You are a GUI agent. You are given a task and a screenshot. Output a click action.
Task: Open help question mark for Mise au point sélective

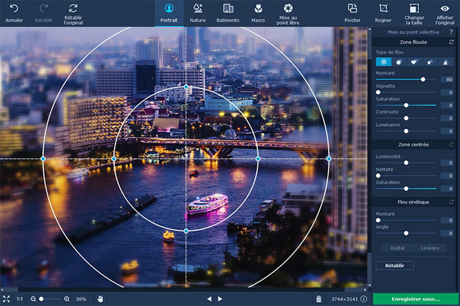451,32
